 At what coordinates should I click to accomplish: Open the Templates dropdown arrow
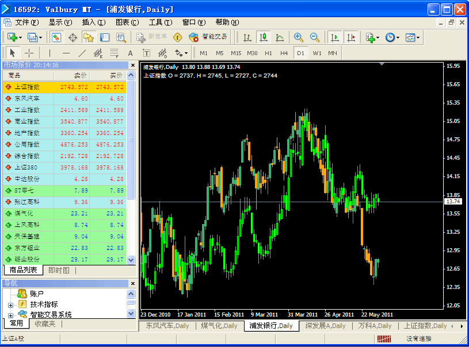tap(418, 37)
